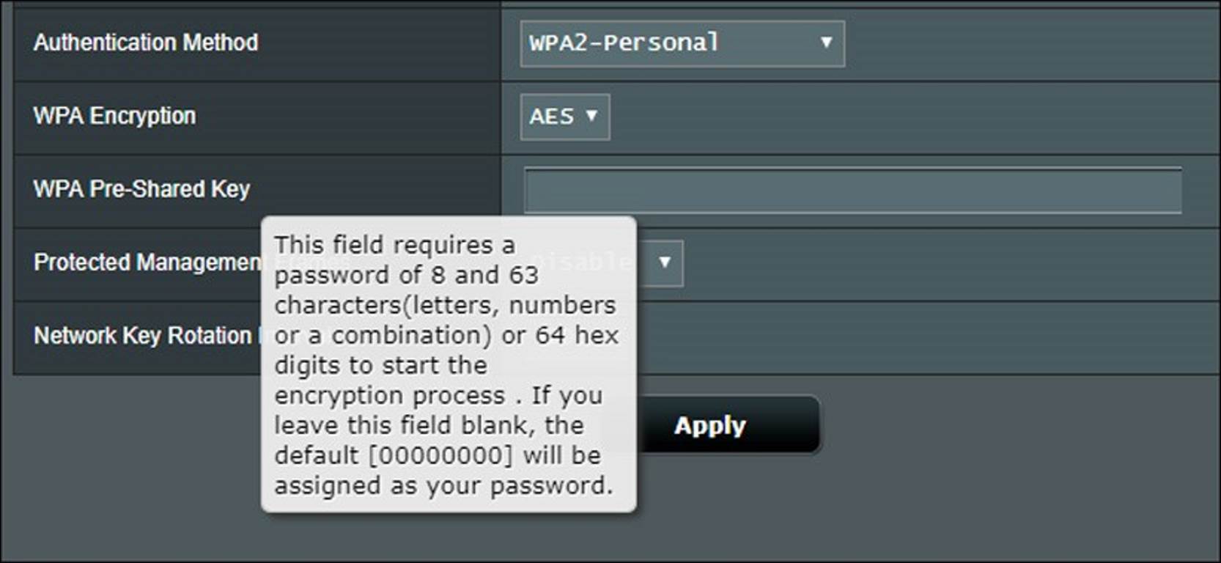The height and width of the screenshot is (563, 1221).
Task: Click the Authentication Method label
Action: 146,43
